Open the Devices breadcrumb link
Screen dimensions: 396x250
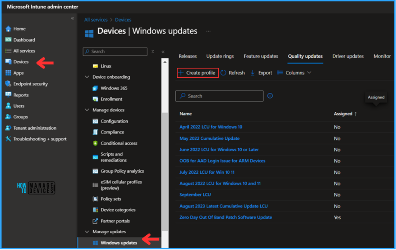pos(123,20)
